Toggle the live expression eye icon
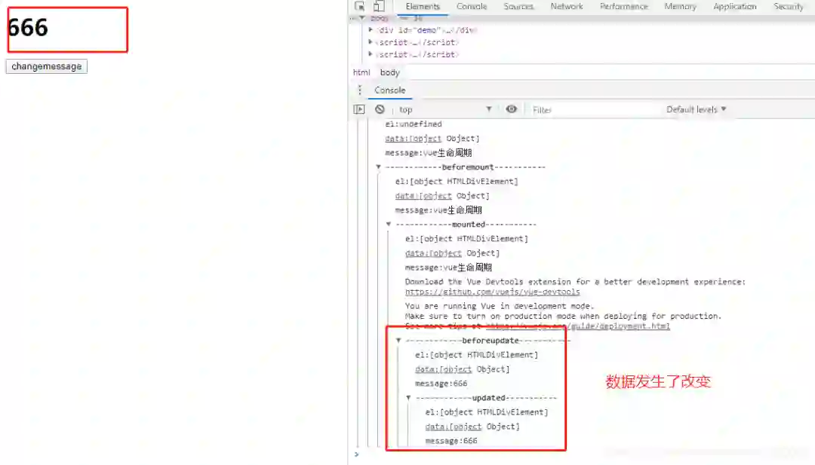Screen dimensions: 815x465 click(512, 109)
